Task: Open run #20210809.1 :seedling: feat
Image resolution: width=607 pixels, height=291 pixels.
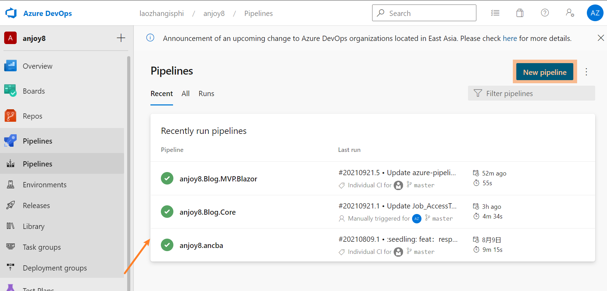Action: pyautogui.click(x=398, y=239)
